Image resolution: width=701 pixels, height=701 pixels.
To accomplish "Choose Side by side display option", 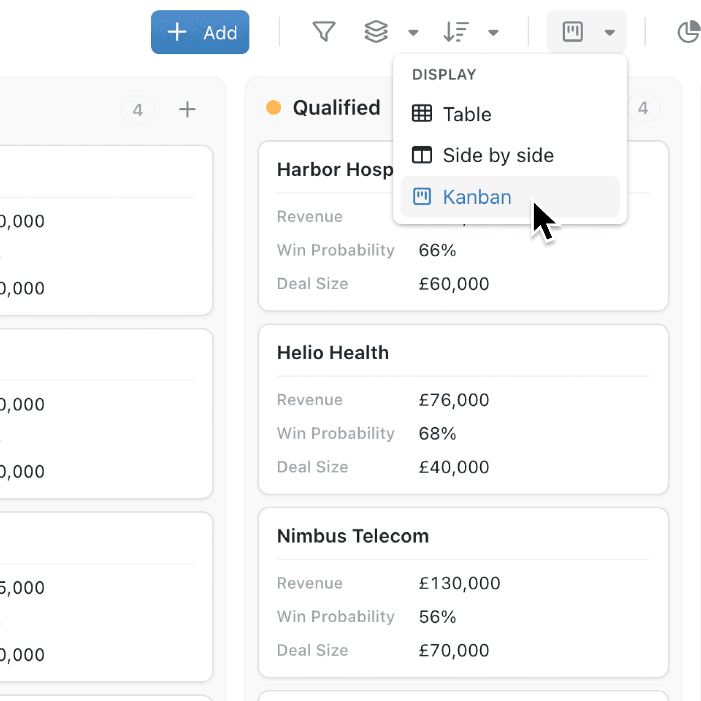I will coord(510,155).
